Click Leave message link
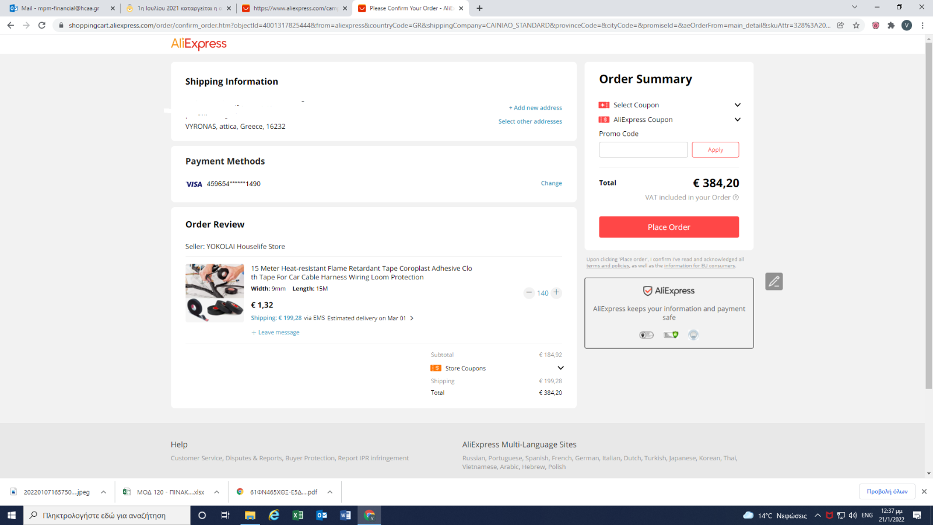Screen dimensions: 933x525 [275, 332]
